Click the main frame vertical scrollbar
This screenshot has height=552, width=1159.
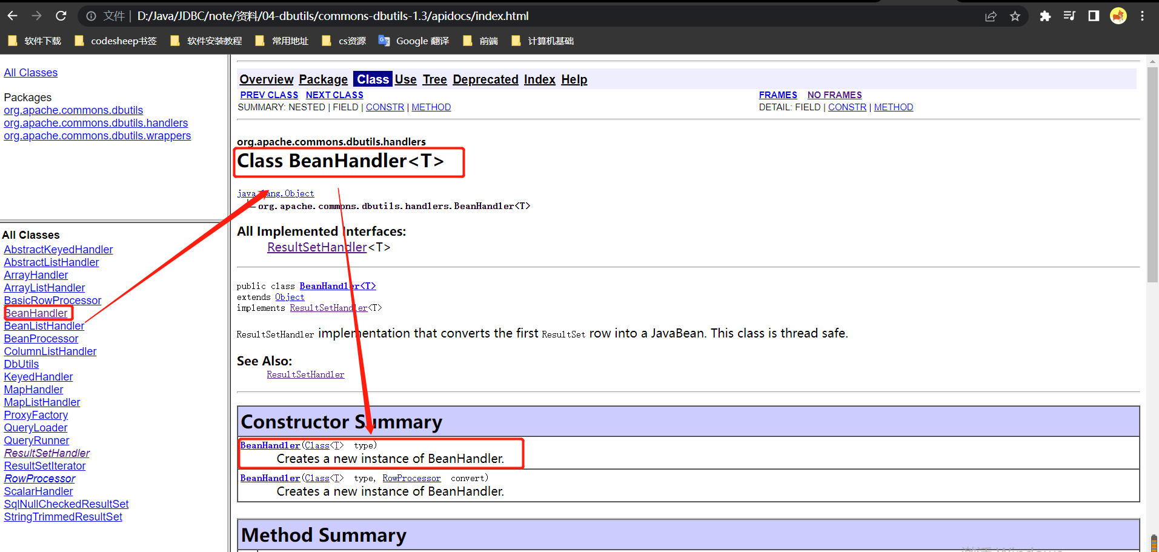tap(1152, 175)
